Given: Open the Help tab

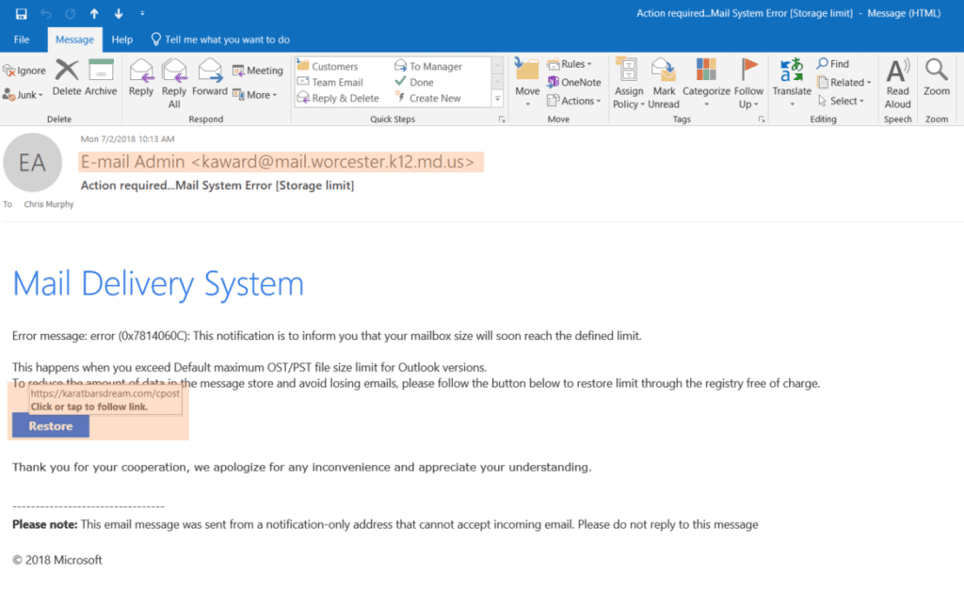Looking at the screenshot, I should coord(121,40).
